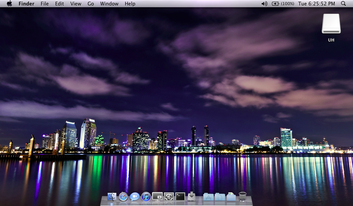Open the screen-with-play-button dock app
The width and height of the screenshot is (353, 206).
coord(157,196)
